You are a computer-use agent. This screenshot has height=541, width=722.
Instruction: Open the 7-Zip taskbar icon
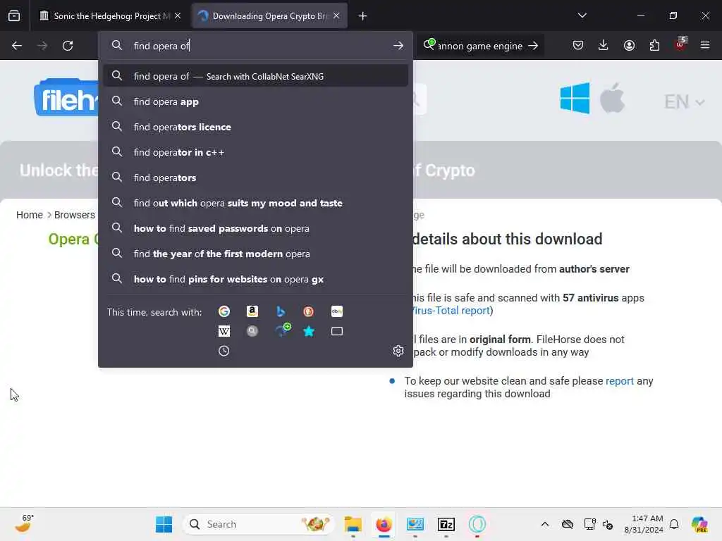(446, 524)
